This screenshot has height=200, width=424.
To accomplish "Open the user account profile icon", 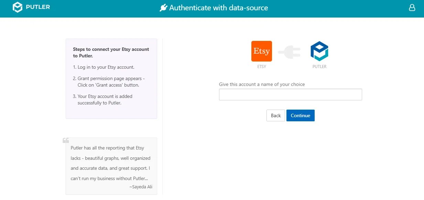I will pos(412,8).
